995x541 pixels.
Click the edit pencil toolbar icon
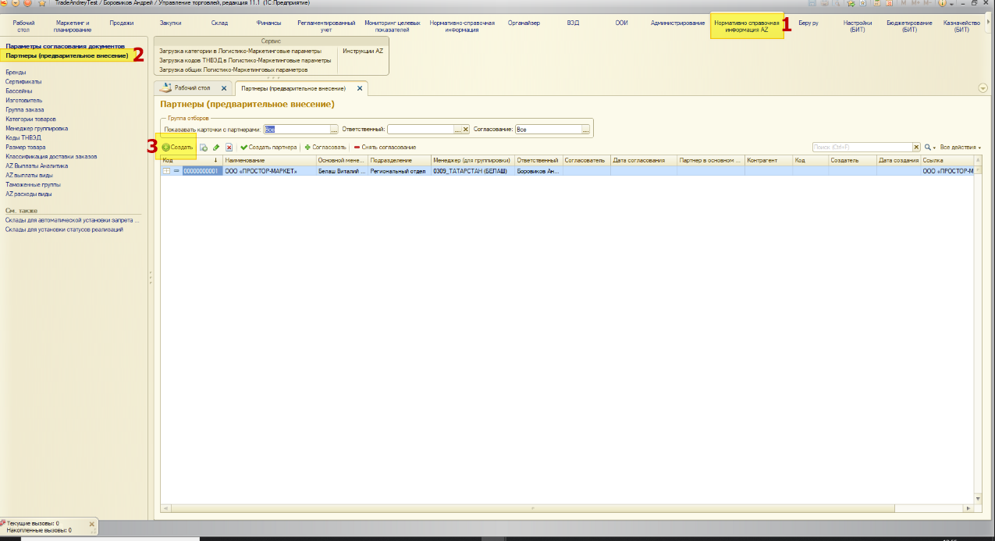click(216, 147)
